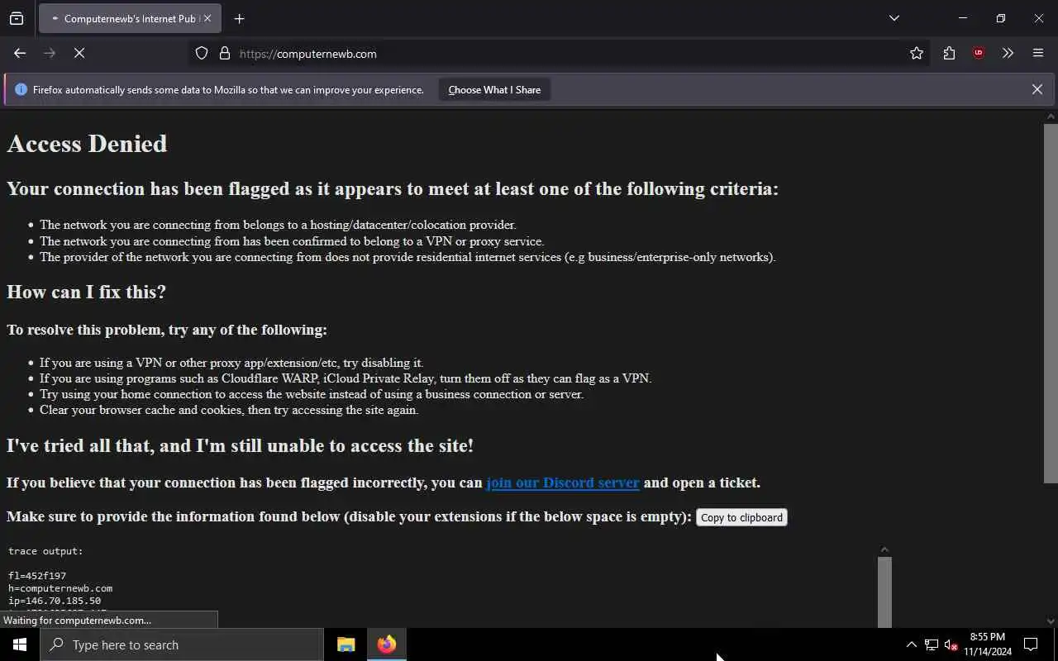Viewport: 1058px width, 661px height.
Task: Click Choose What I Share button
Action: (x=494, y=89)
